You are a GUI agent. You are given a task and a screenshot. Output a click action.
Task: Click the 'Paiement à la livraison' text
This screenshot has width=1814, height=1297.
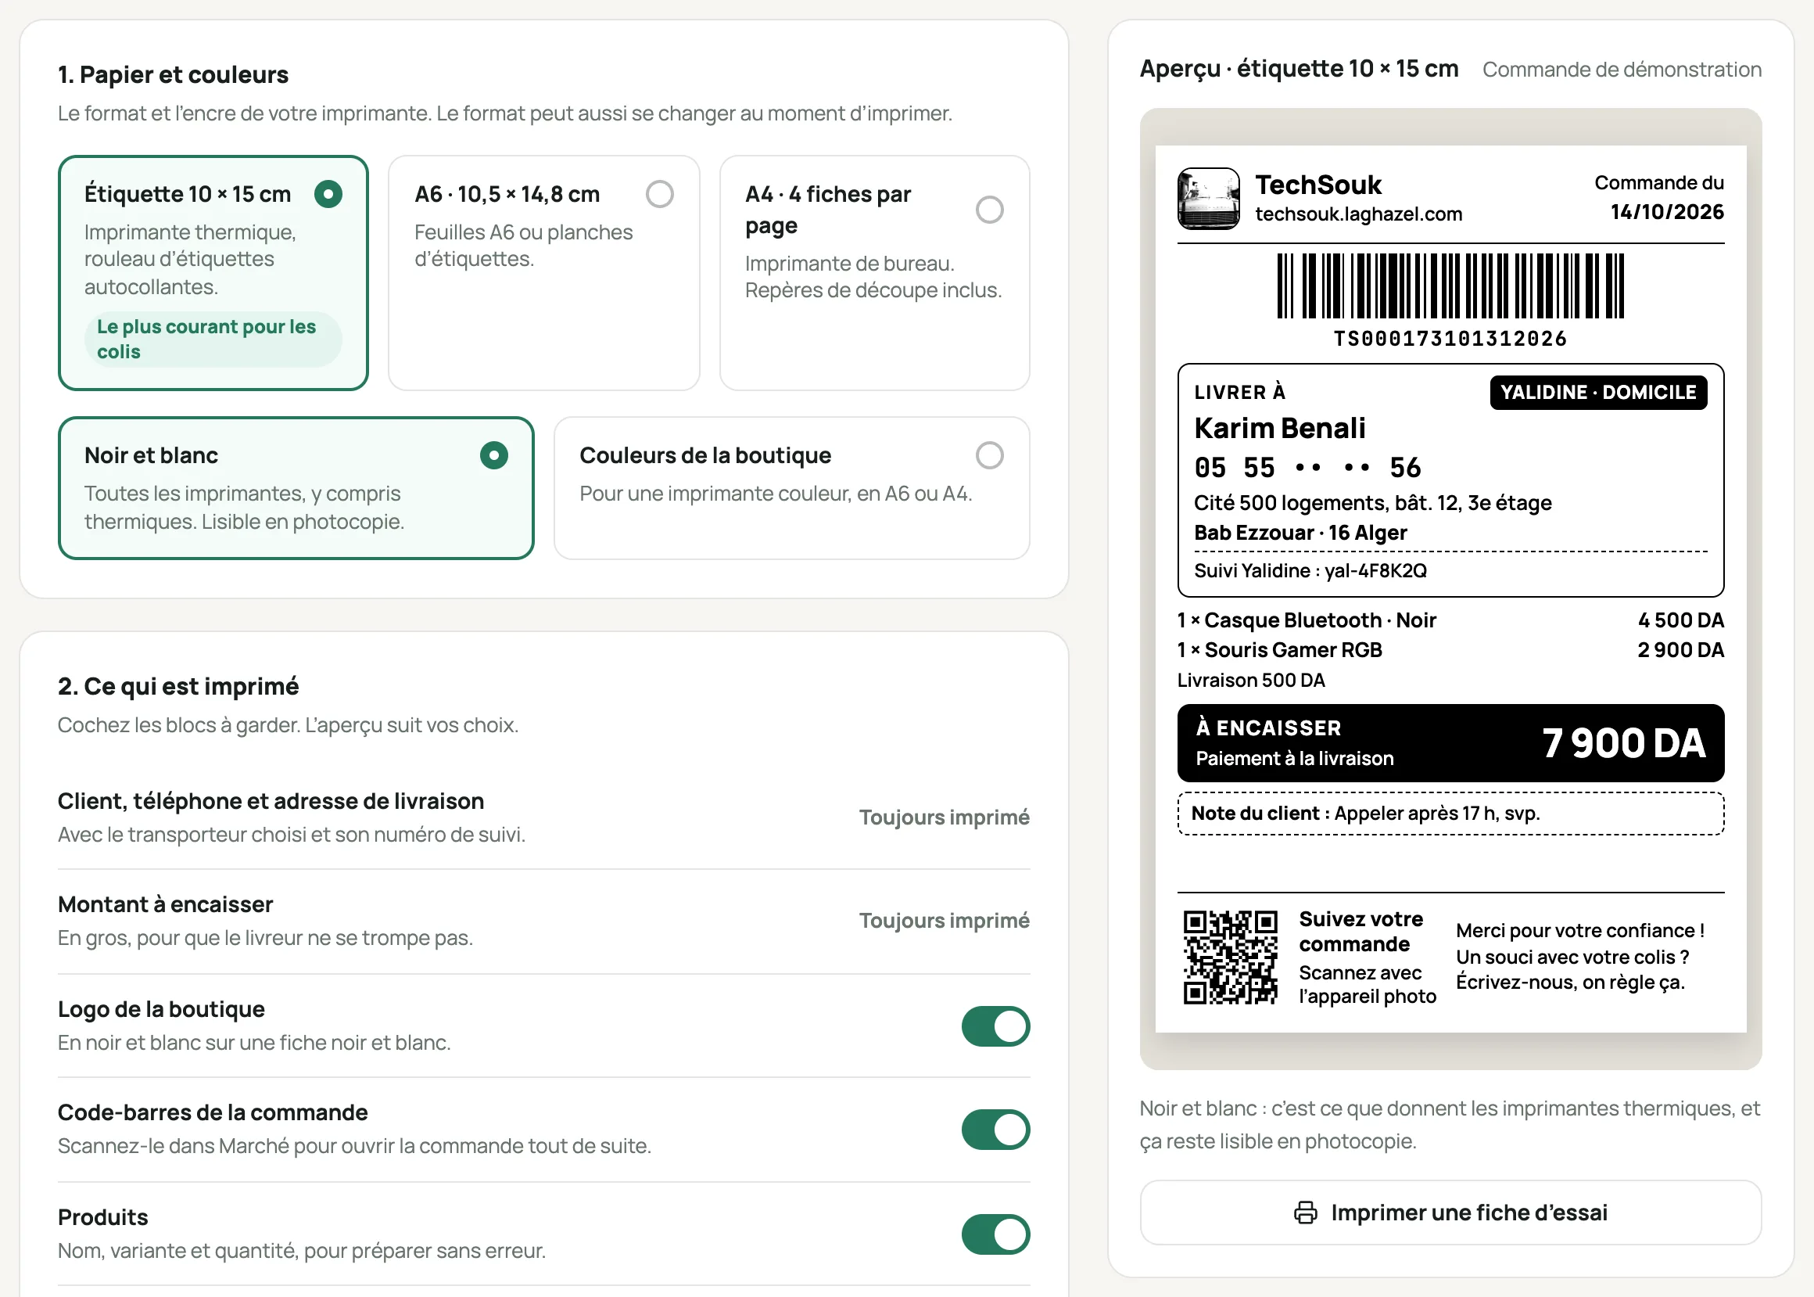[1294, 758]
